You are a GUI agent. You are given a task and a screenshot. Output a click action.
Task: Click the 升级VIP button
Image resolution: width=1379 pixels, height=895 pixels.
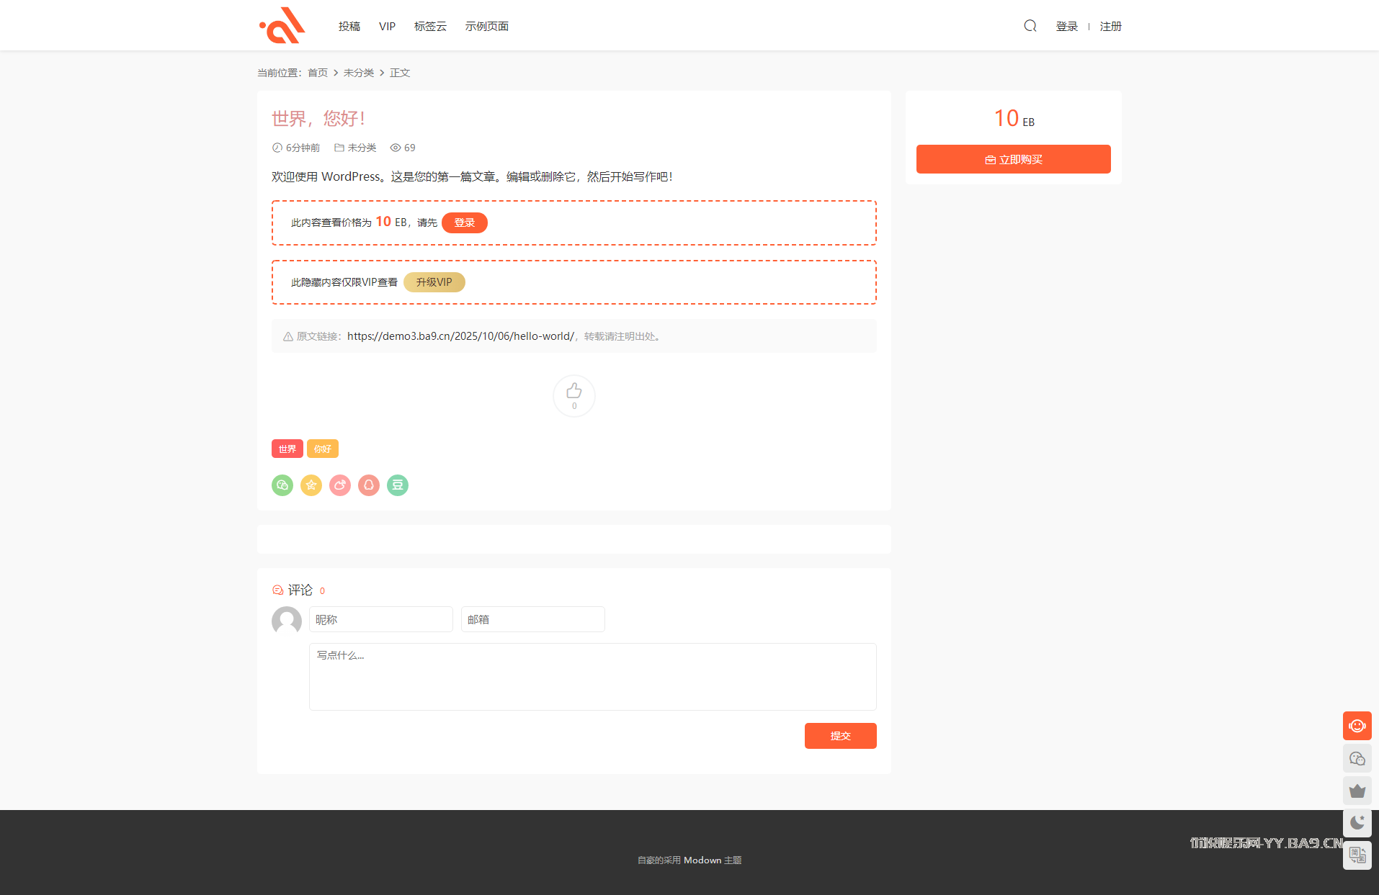(434, 282)
